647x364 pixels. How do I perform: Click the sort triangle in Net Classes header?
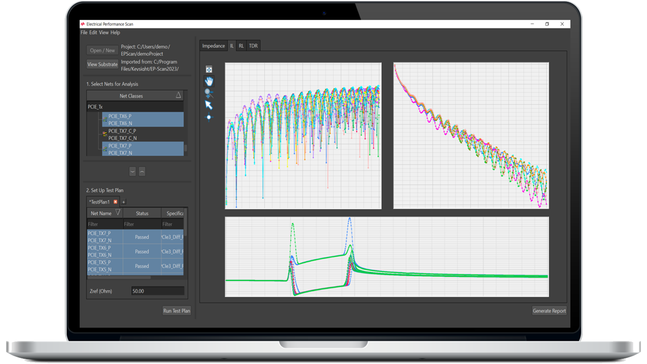179,95
